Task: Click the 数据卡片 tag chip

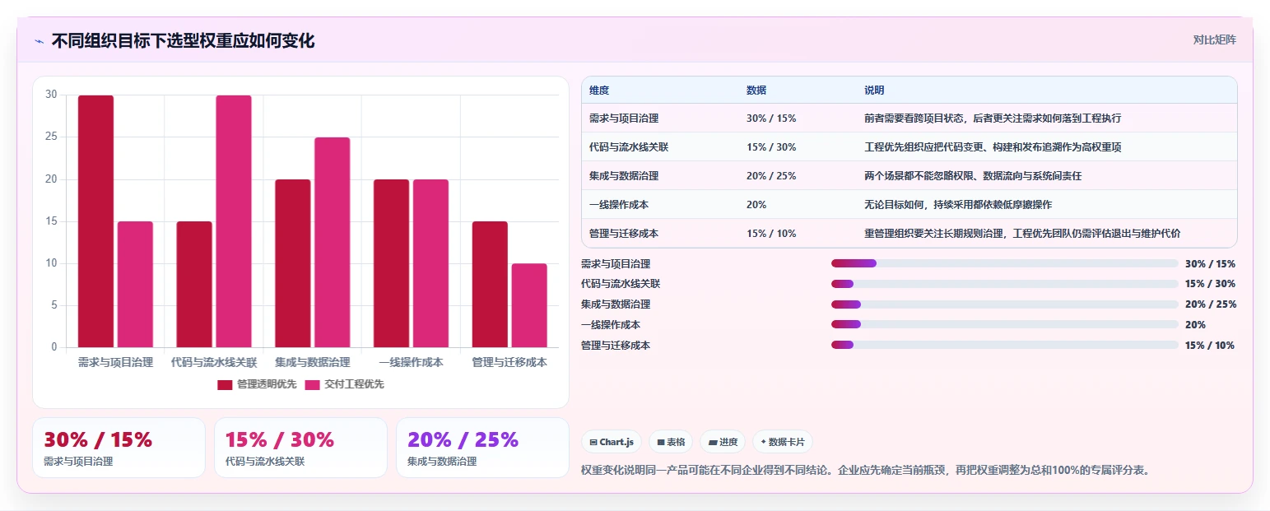Action: (x=782, y=442)
